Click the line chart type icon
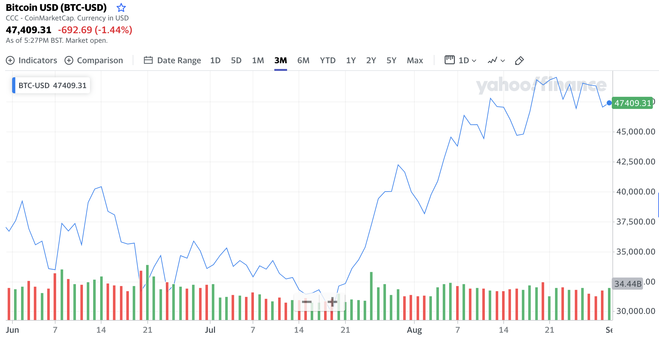This screenshot has height=350, width=659. [492, 60]
